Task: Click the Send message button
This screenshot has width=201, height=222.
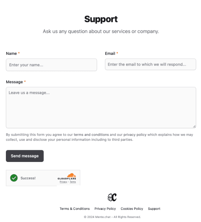Action: point(25,156)
